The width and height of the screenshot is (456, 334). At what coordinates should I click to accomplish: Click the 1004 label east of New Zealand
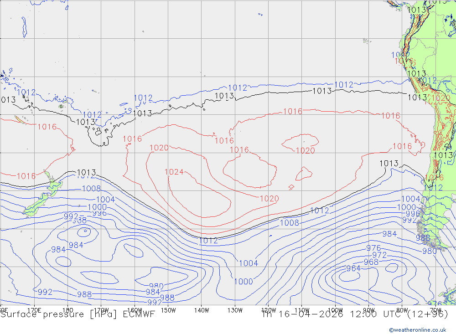(106, 200)
